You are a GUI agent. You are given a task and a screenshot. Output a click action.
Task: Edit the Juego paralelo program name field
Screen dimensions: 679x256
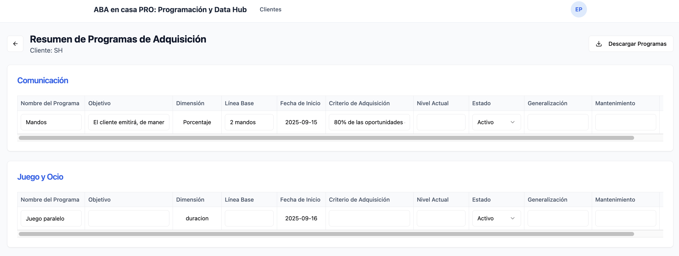[51, 218]
